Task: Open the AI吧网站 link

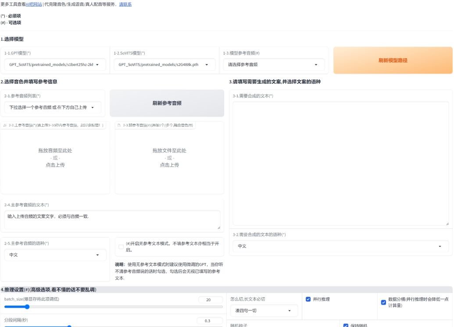Action: coord(32,4)
